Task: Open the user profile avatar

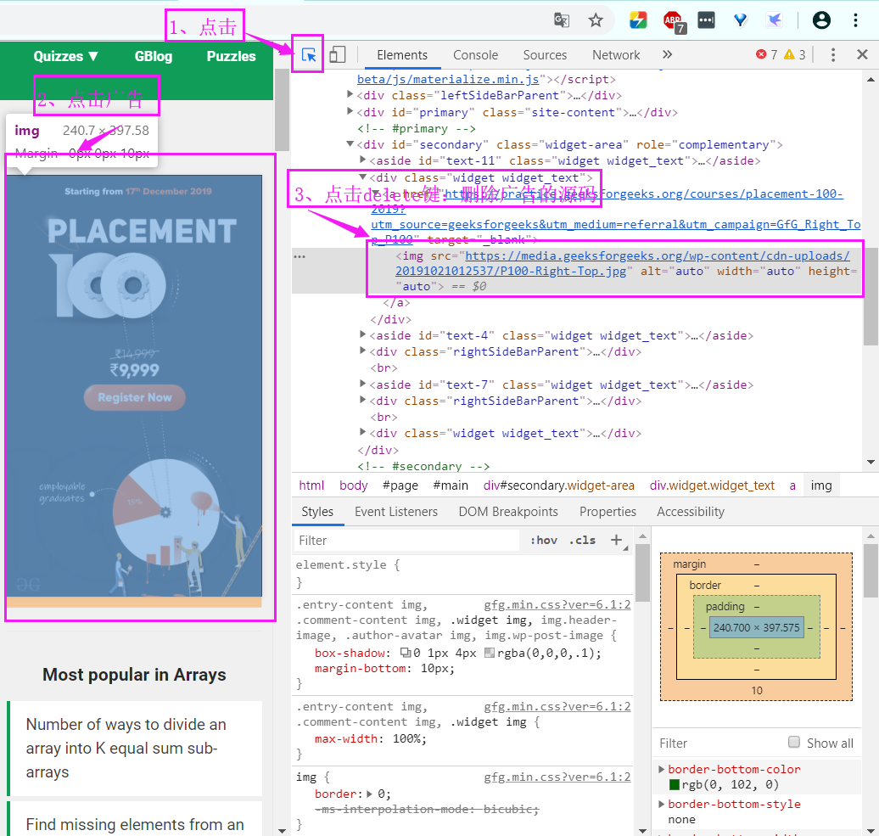Action: 821,20
